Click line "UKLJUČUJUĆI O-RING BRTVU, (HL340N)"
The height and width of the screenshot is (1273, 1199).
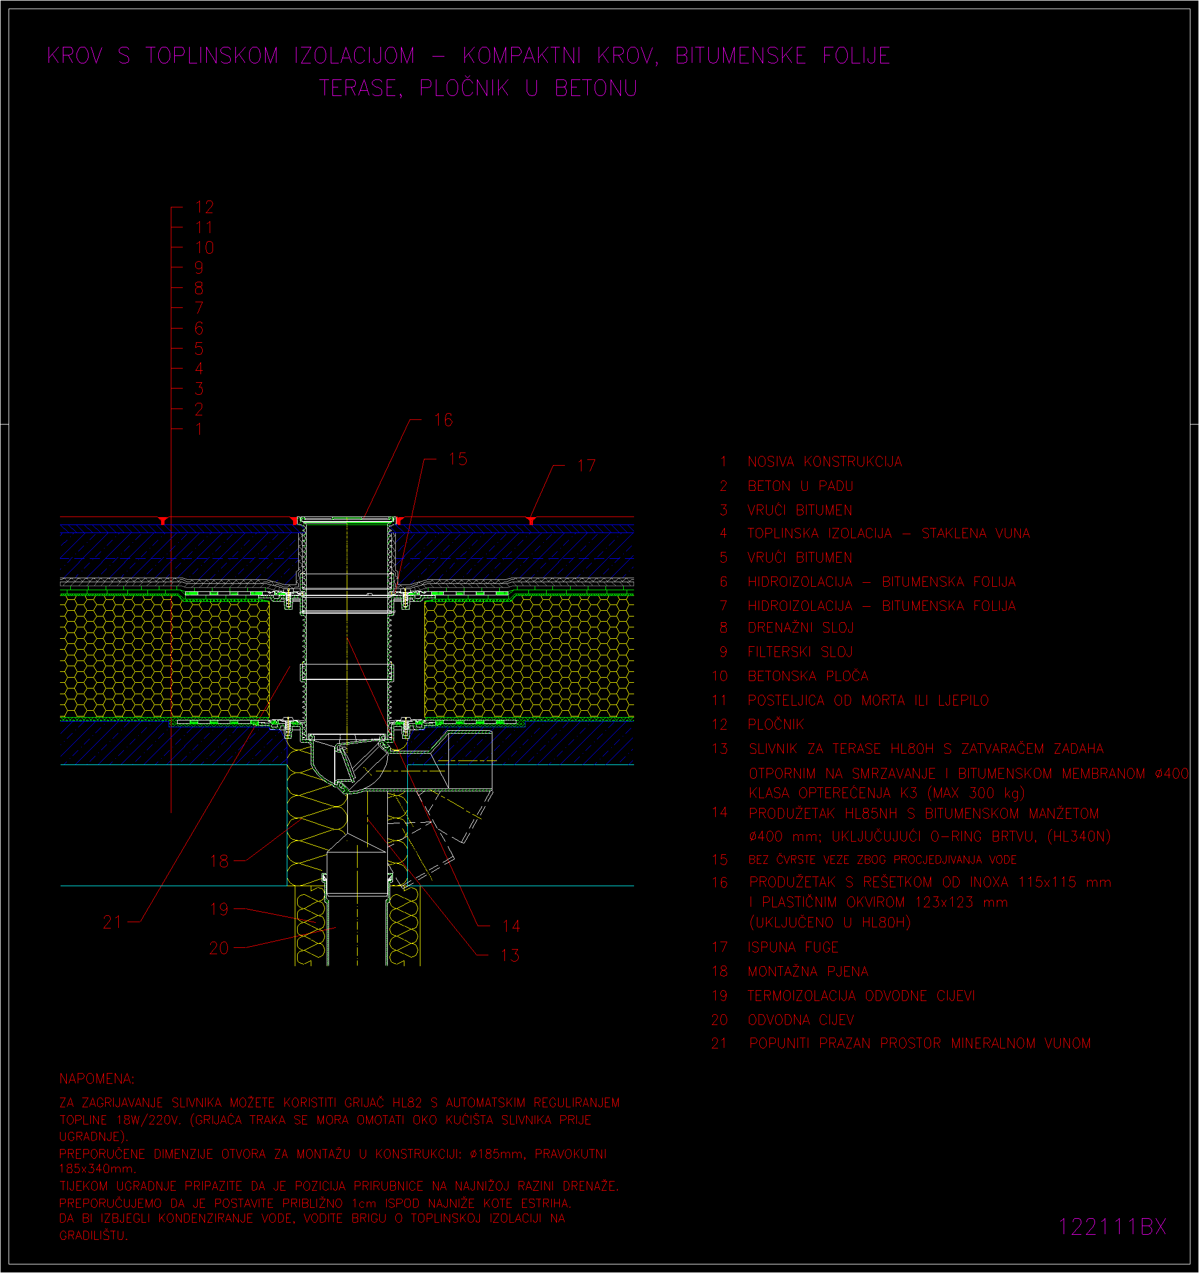point(971,837)
